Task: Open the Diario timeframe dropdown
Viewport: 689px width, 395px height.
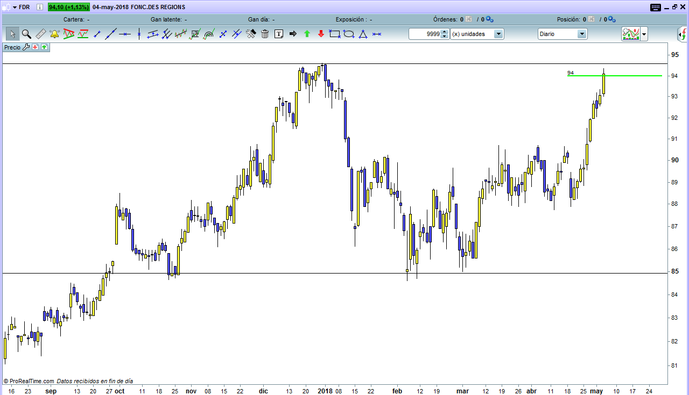Action: coord(581,33)
